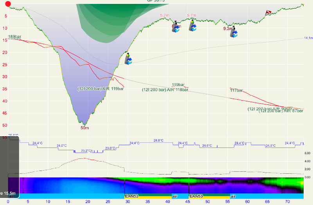
Task: Click the gas change icon beside 9,3m
Action: click(x=234, y=32)
